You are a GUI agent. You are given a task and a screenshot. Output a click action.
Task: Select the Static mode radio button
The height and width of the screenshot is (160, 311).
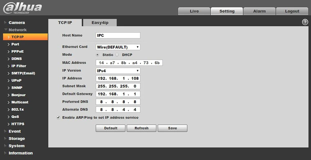97,55
